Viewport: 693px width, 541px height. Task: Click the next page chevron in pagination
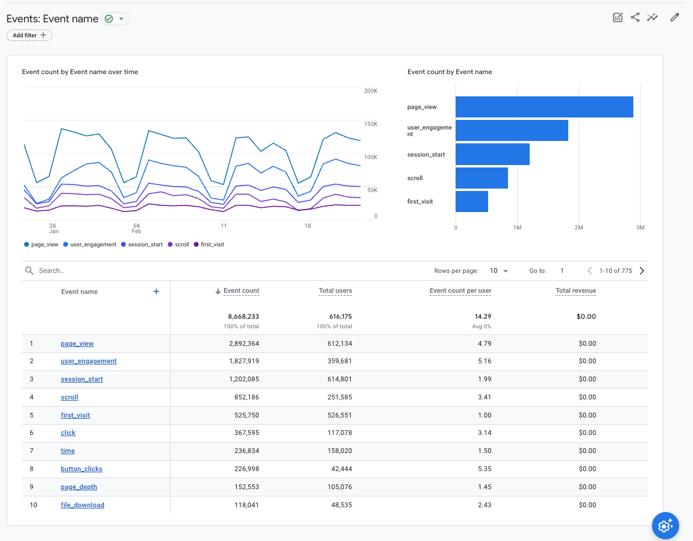tap(641, 270)
